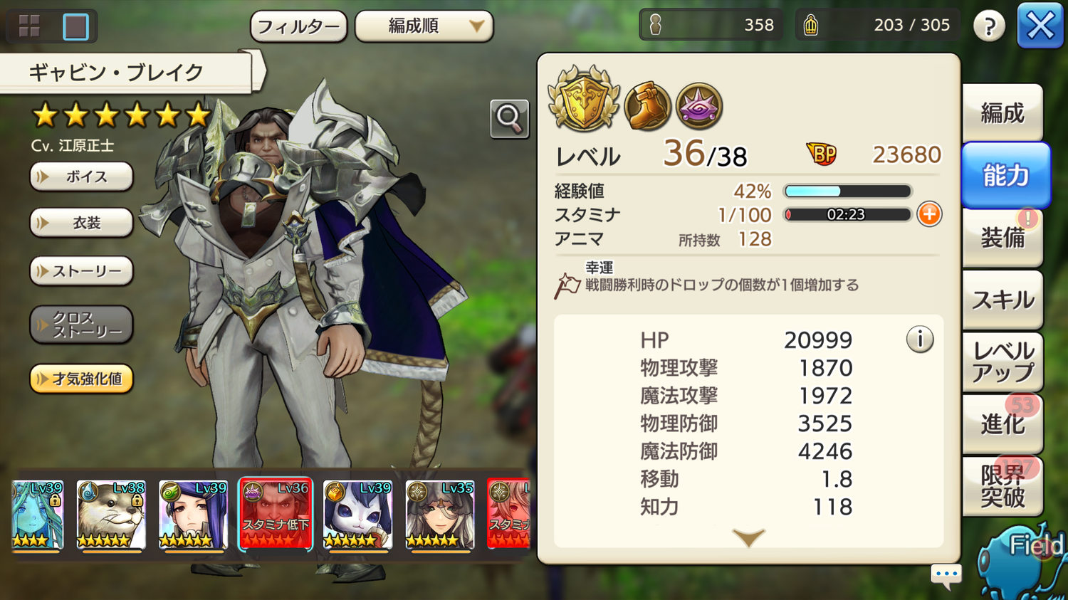The width and height of the screenshot is (1068, 600).
Task: Tap the brown boot skill icon
Action: [x=647, y=106]
